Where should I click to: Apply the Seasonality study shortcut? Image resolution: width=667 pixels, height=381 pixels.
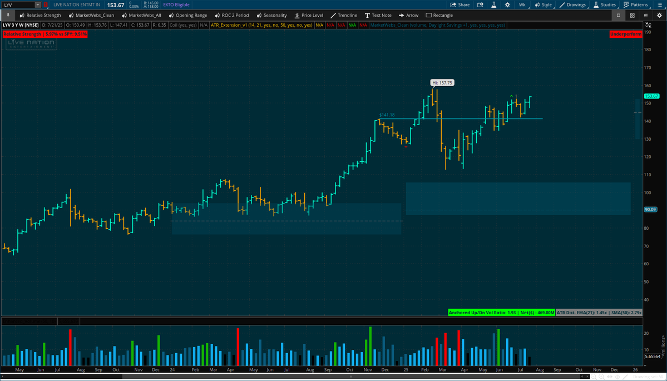coord(271,16)
